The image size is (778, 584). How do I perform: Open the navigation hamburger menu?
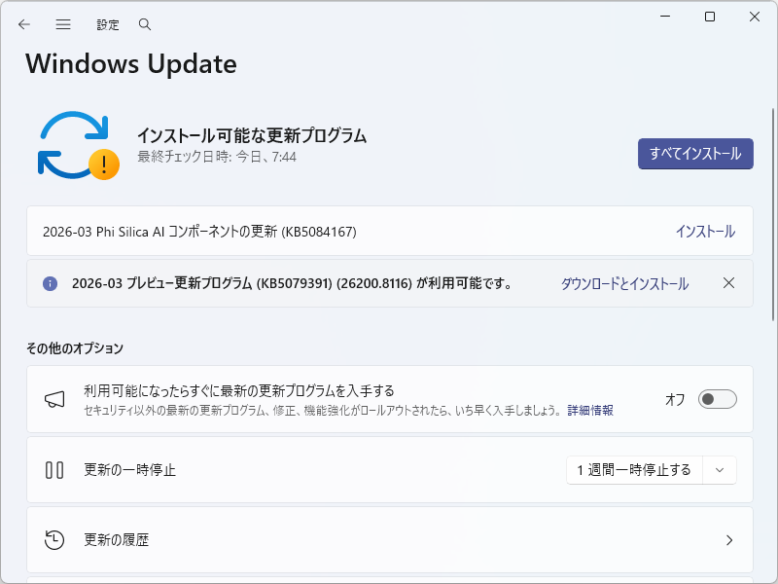(x=62, y=23)
